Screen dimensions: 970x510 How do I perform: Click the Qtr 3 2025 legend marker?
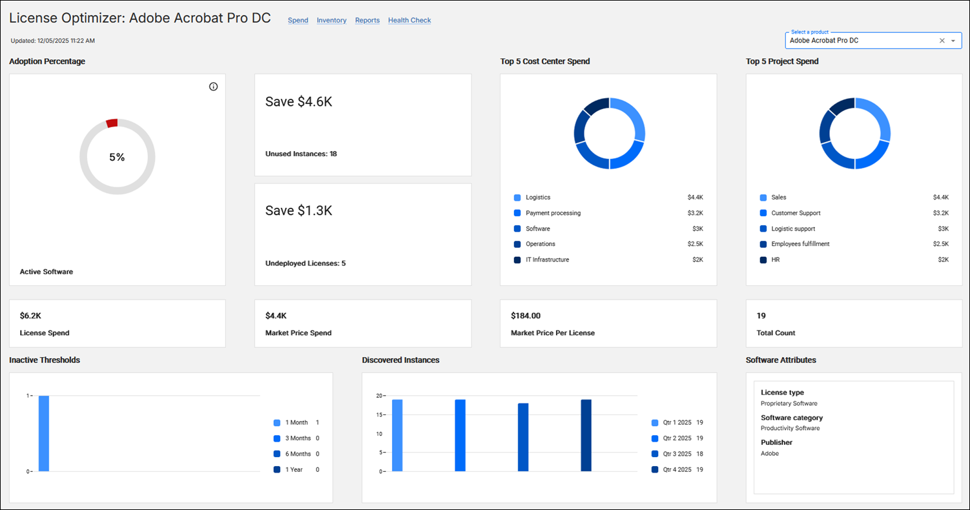655,454
